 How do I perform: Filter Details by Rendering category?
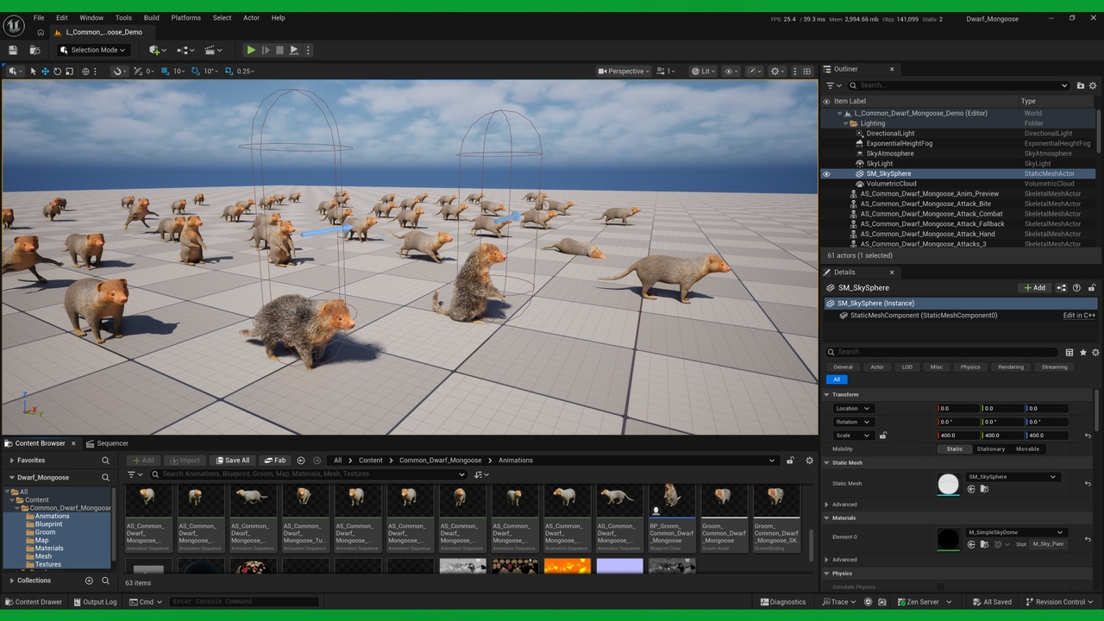[1011, 367]
